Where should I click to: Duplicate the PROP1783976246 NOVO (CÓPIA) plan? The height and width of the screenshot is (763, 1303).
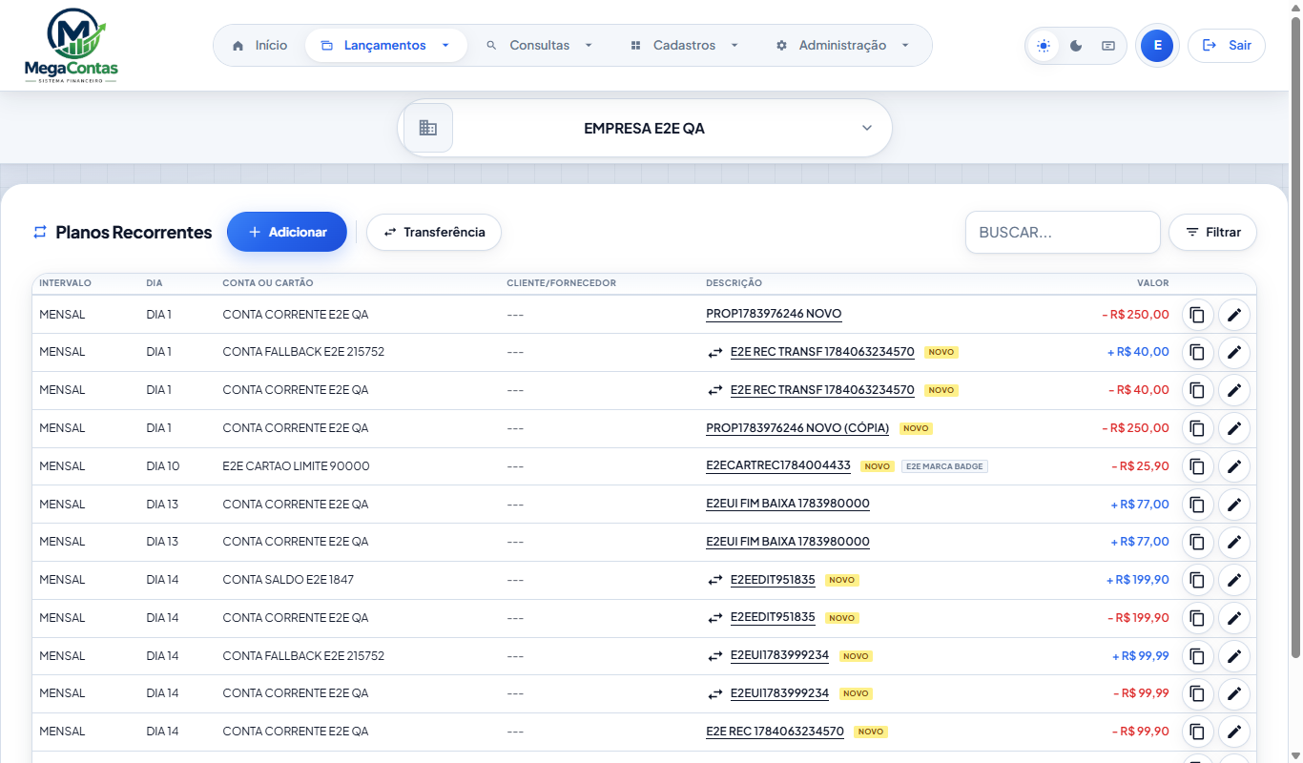[1197, 428]
